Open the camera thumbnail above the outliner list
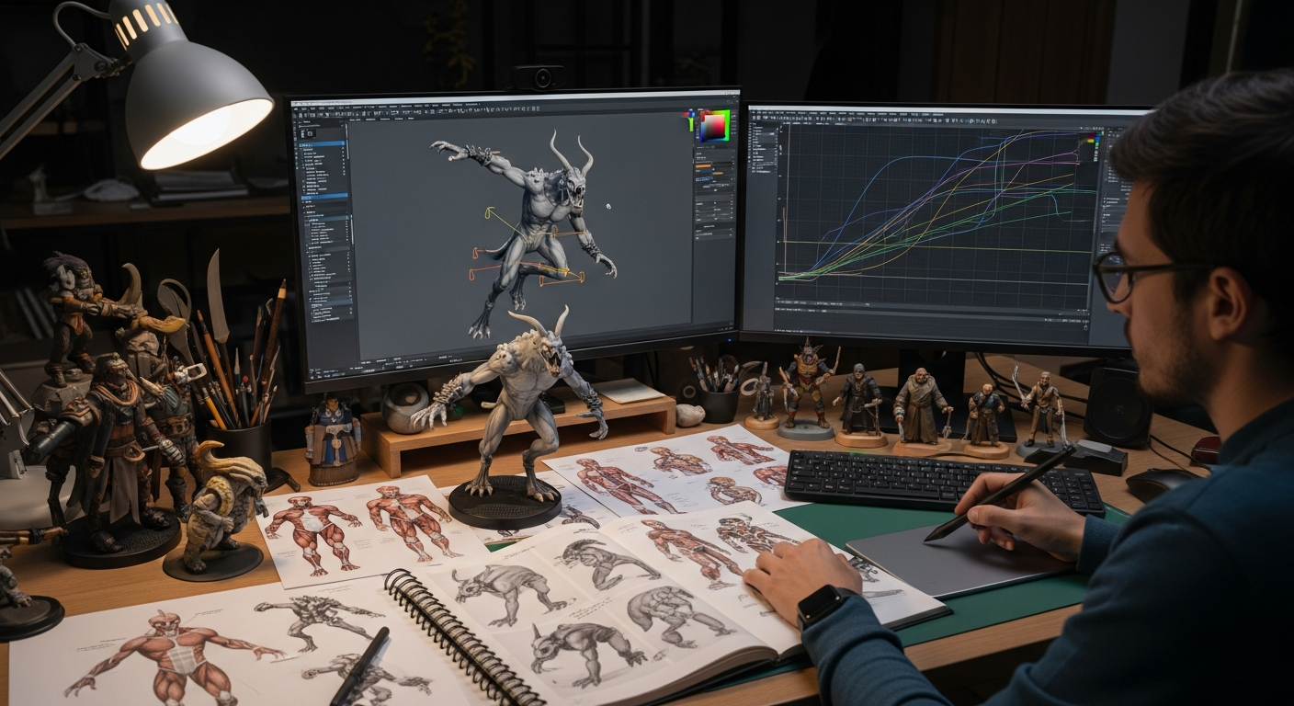The height and width of the screenshot is (706, 1294). tap(310, 133)
